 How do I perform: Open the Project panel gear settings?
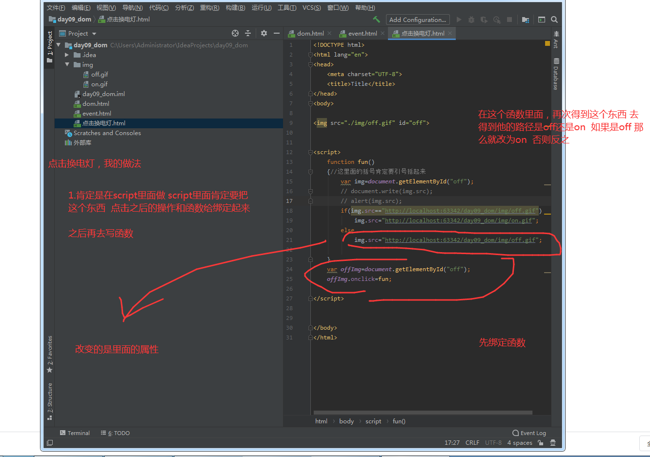[264, 33]
